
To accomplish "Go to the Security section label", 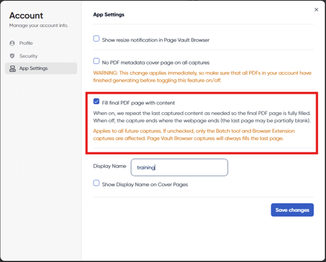I will pyautogui.click(x=28, y=56).
